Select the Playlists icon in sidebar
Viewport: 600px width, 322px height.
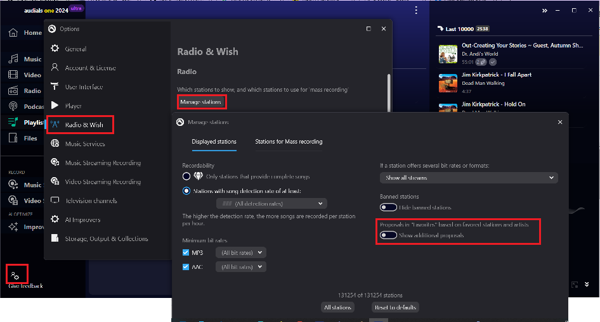13,122
